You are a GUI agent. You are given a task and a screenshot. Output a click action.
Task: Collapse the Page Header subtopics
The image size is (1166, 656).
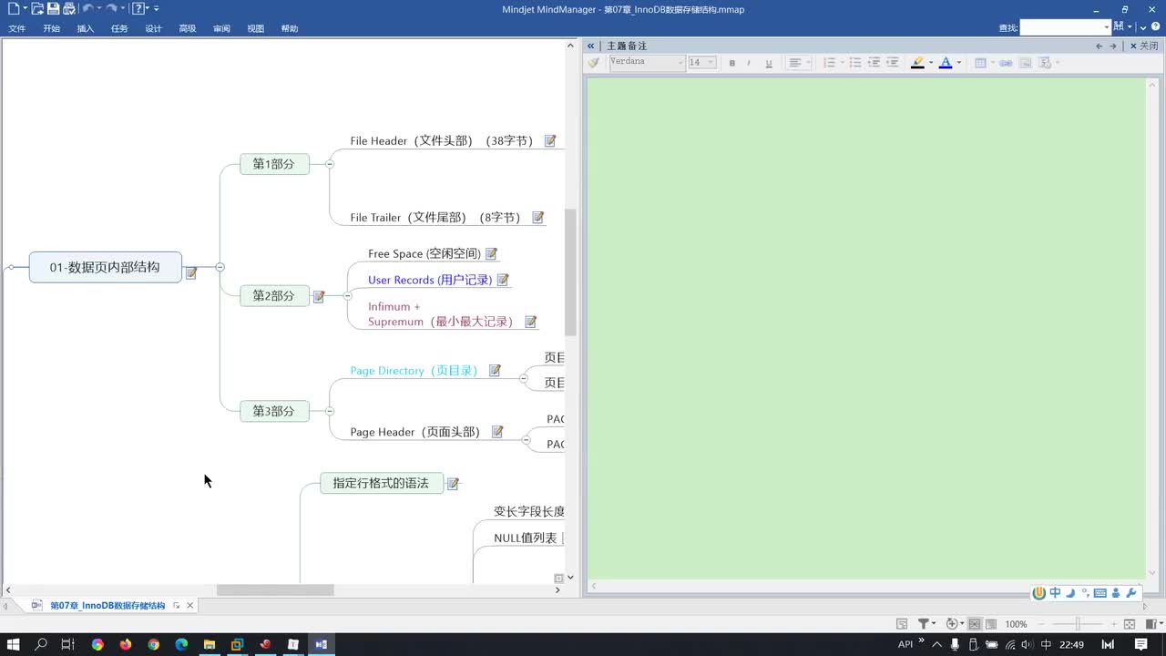pos(526,439)
